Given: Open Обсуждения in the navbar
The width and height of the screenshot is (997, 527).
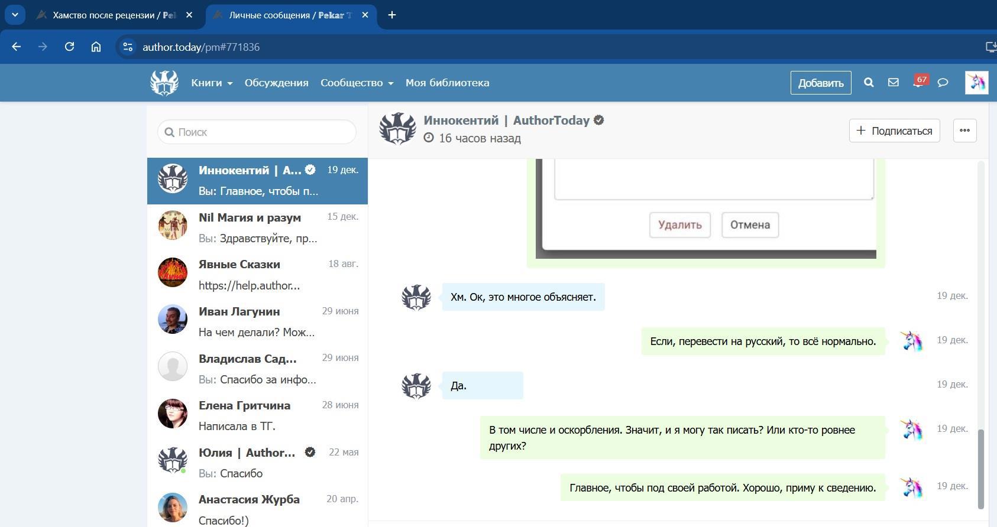Looking at the screenshot, I should tap(277, 83).
